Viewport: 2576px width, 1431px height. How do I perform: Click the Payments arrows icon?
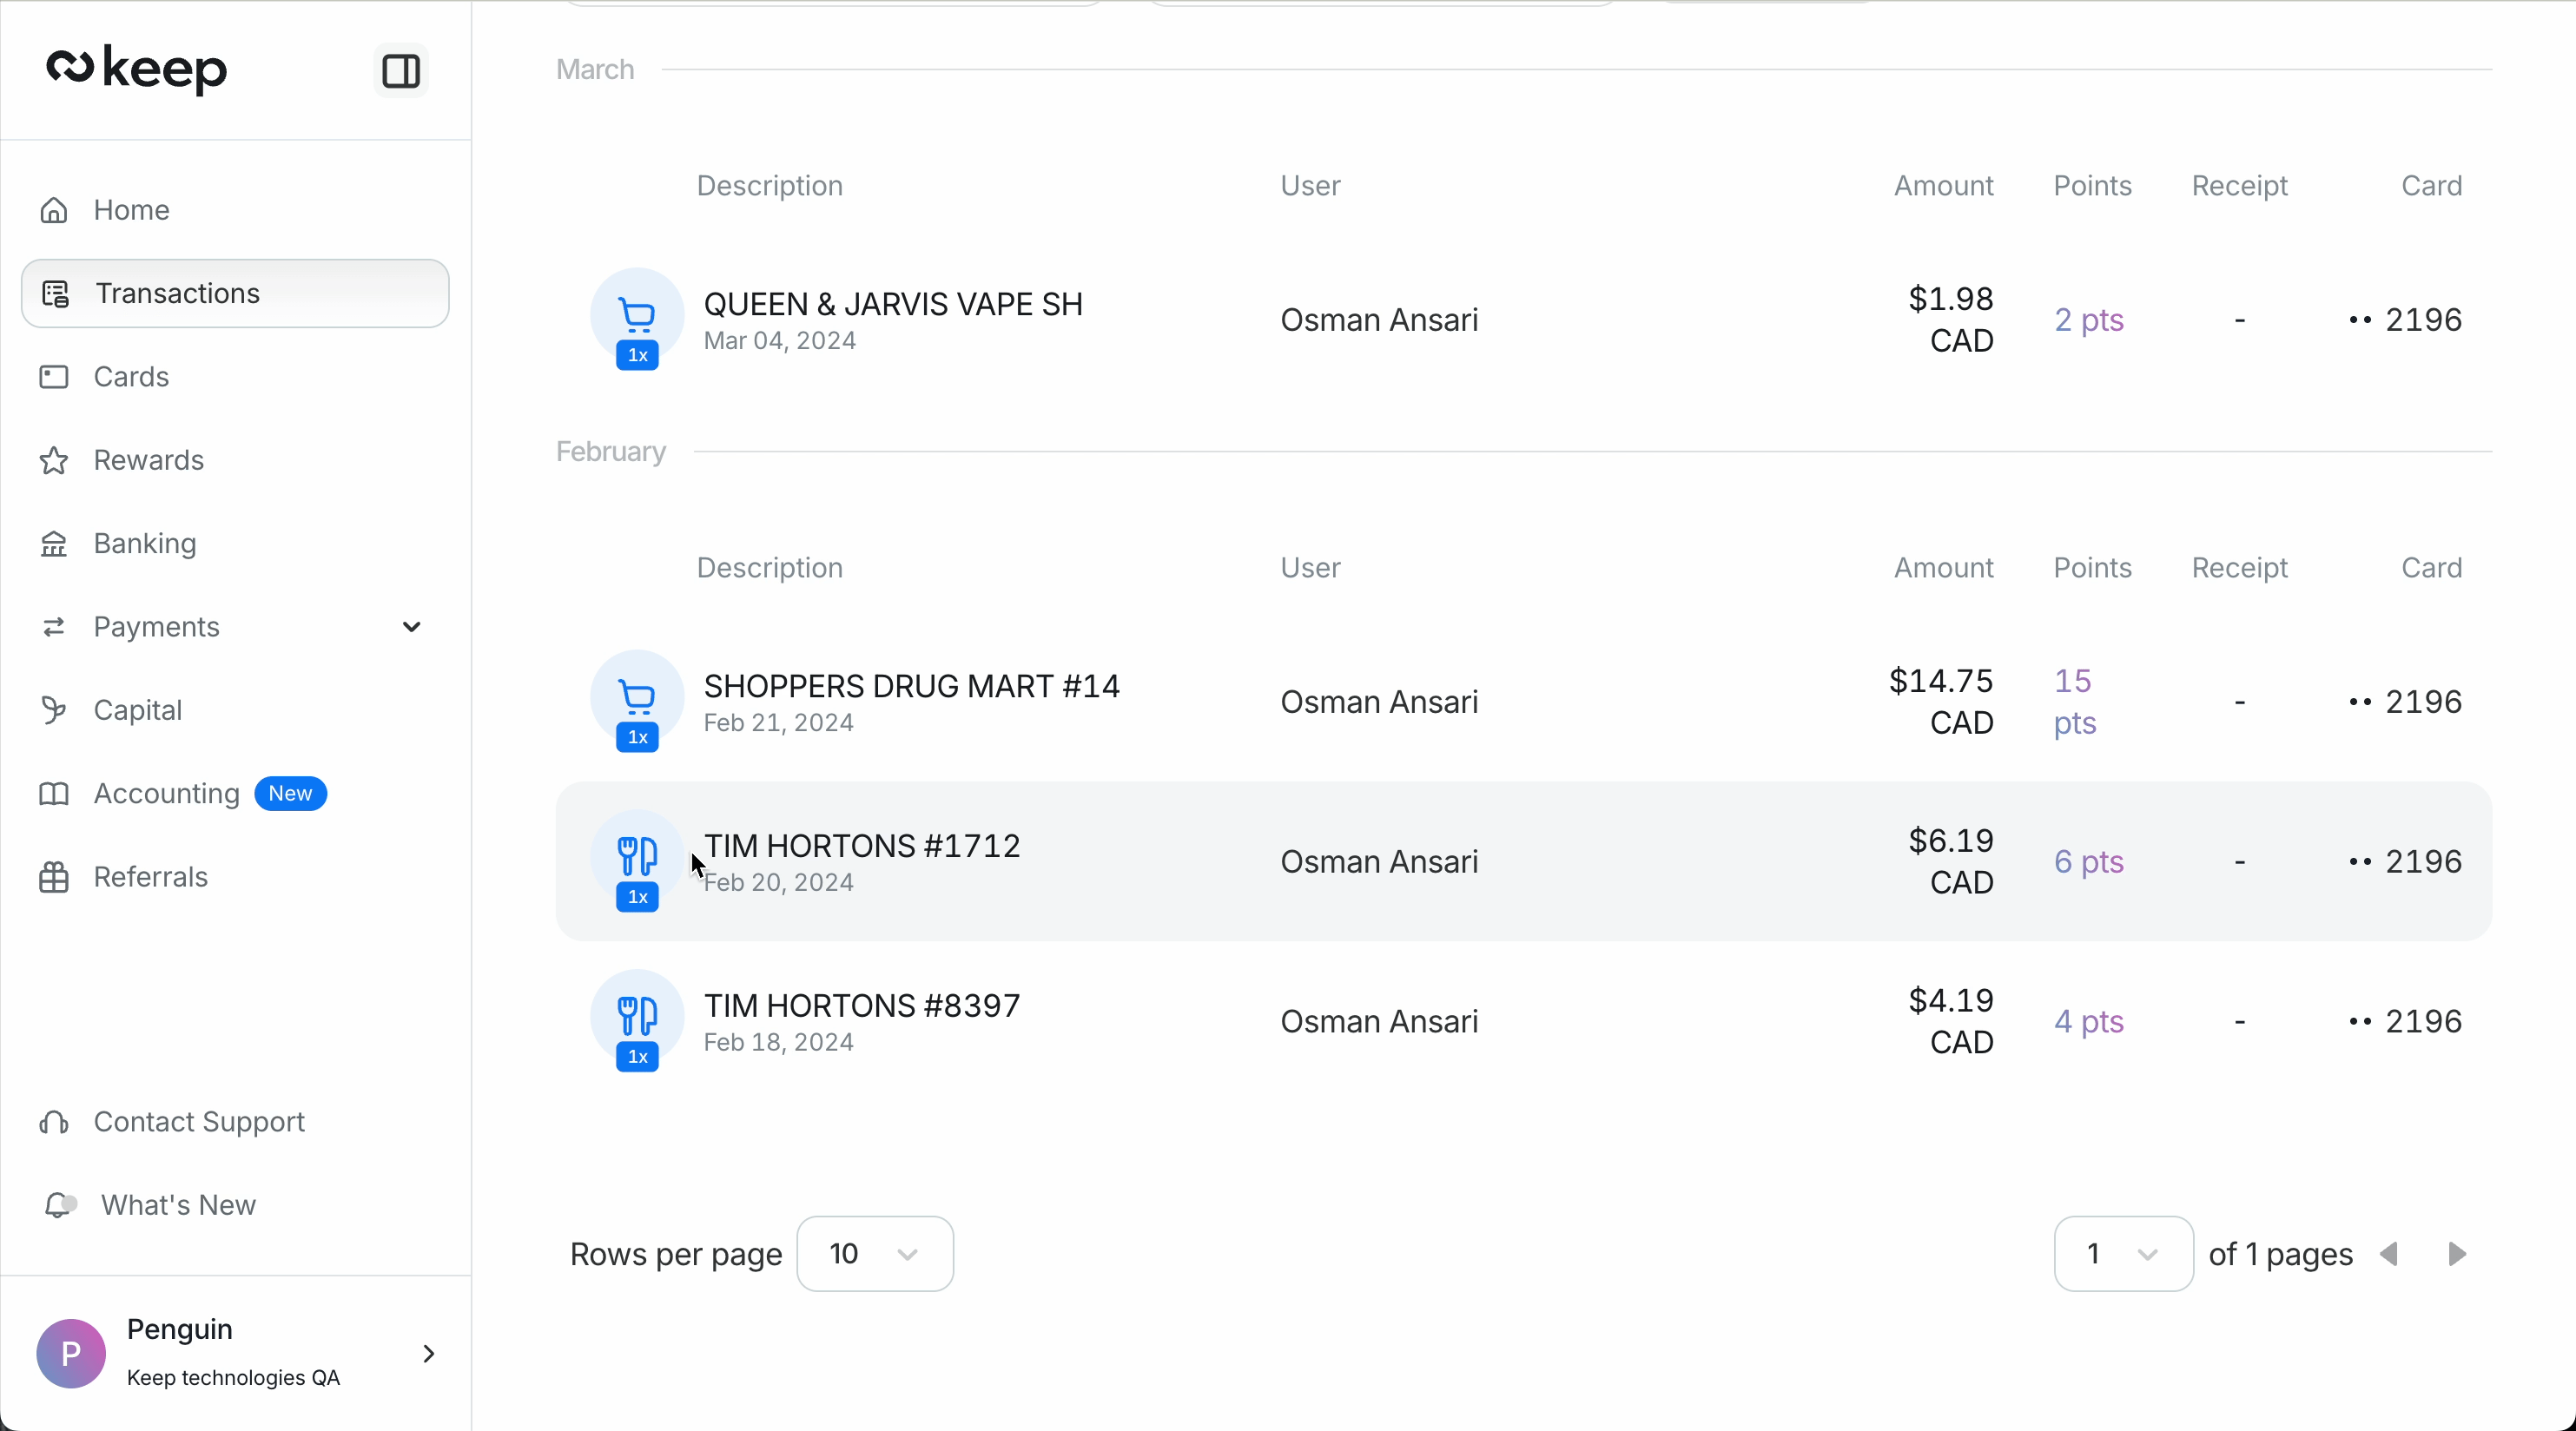coord(54,627)
